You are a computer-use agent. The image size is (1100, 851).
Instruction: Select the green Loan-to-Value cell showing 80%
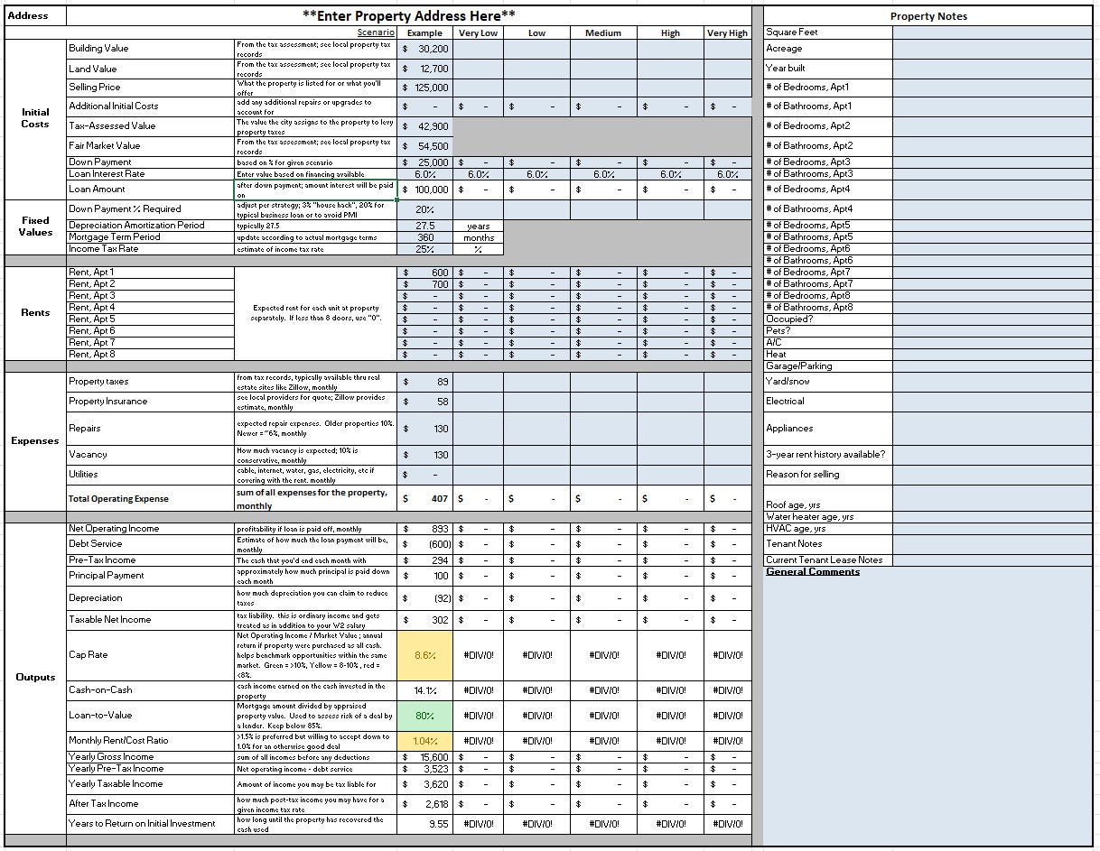424,716
